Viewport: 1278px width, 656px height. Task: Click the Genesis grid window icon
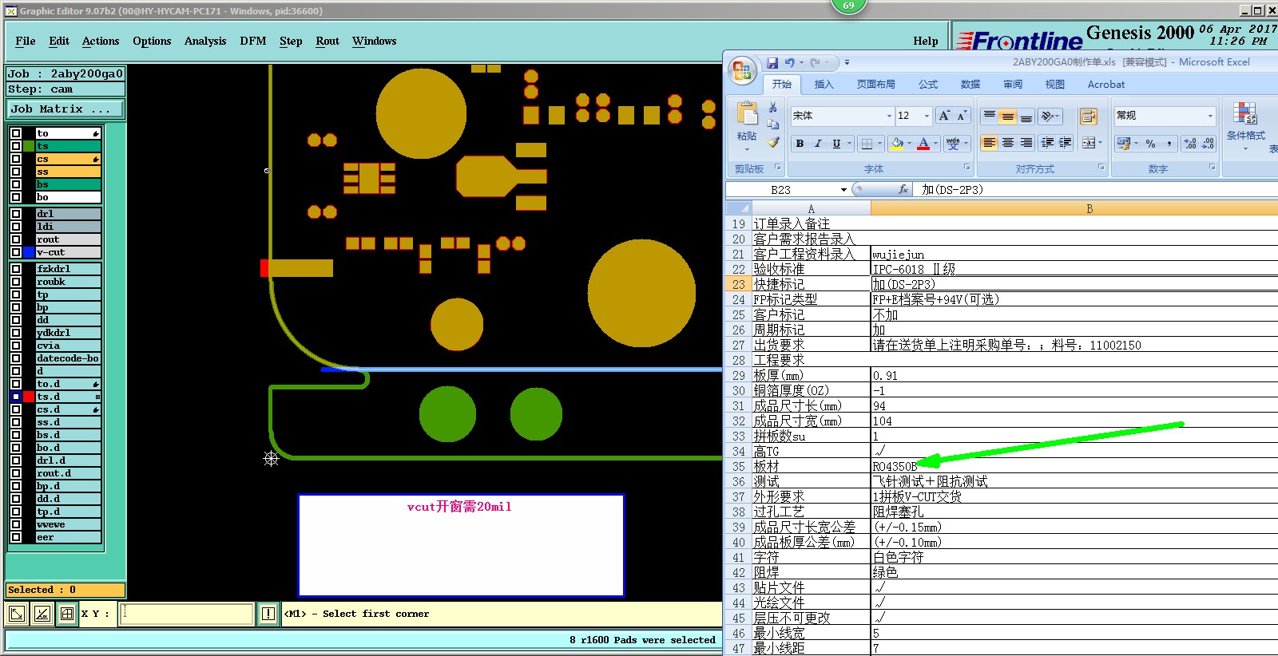point(67,614)
